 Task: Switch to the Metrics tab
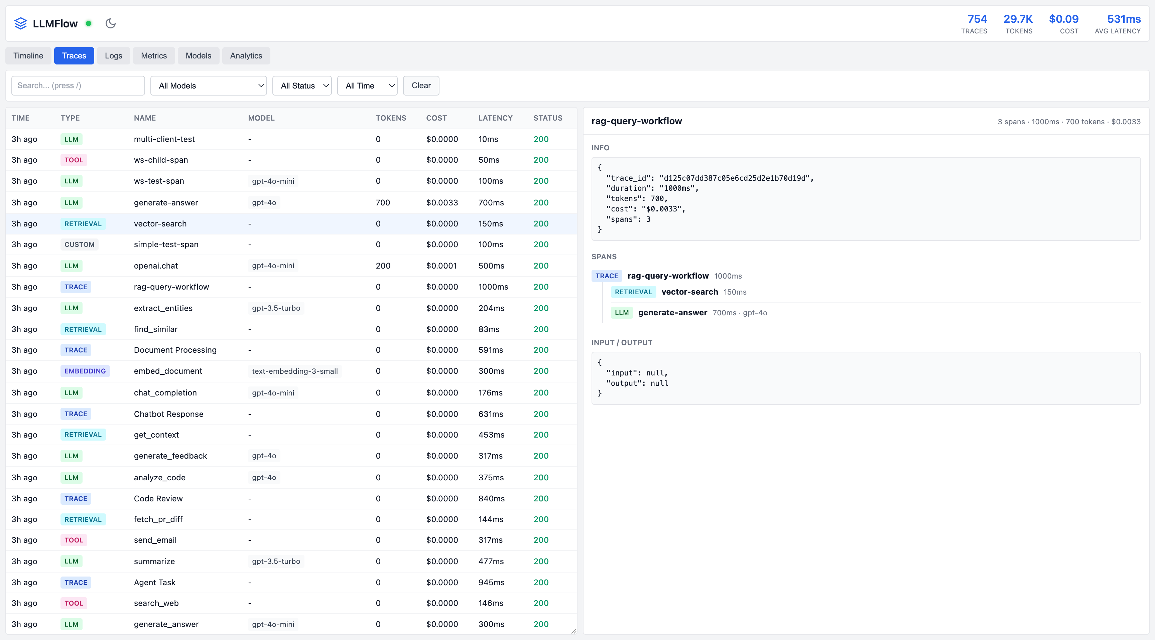tap(154, 55)
